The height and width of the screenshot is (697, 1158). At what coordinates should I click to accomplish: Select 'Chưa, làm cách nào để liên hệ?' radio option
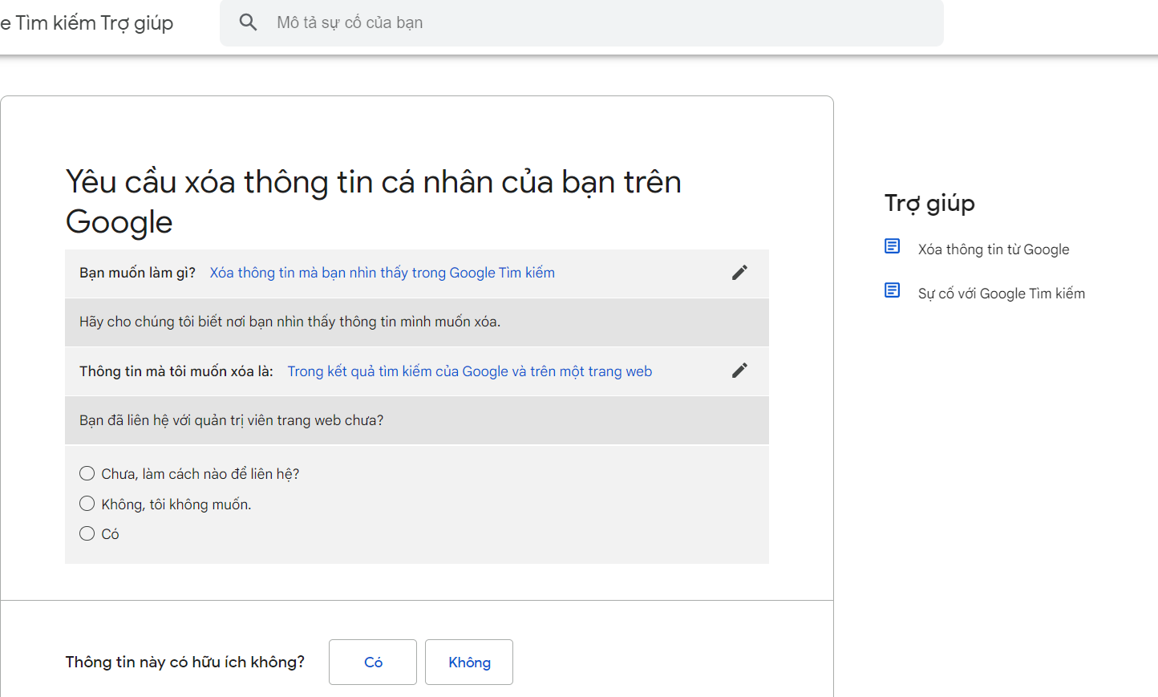87,473
